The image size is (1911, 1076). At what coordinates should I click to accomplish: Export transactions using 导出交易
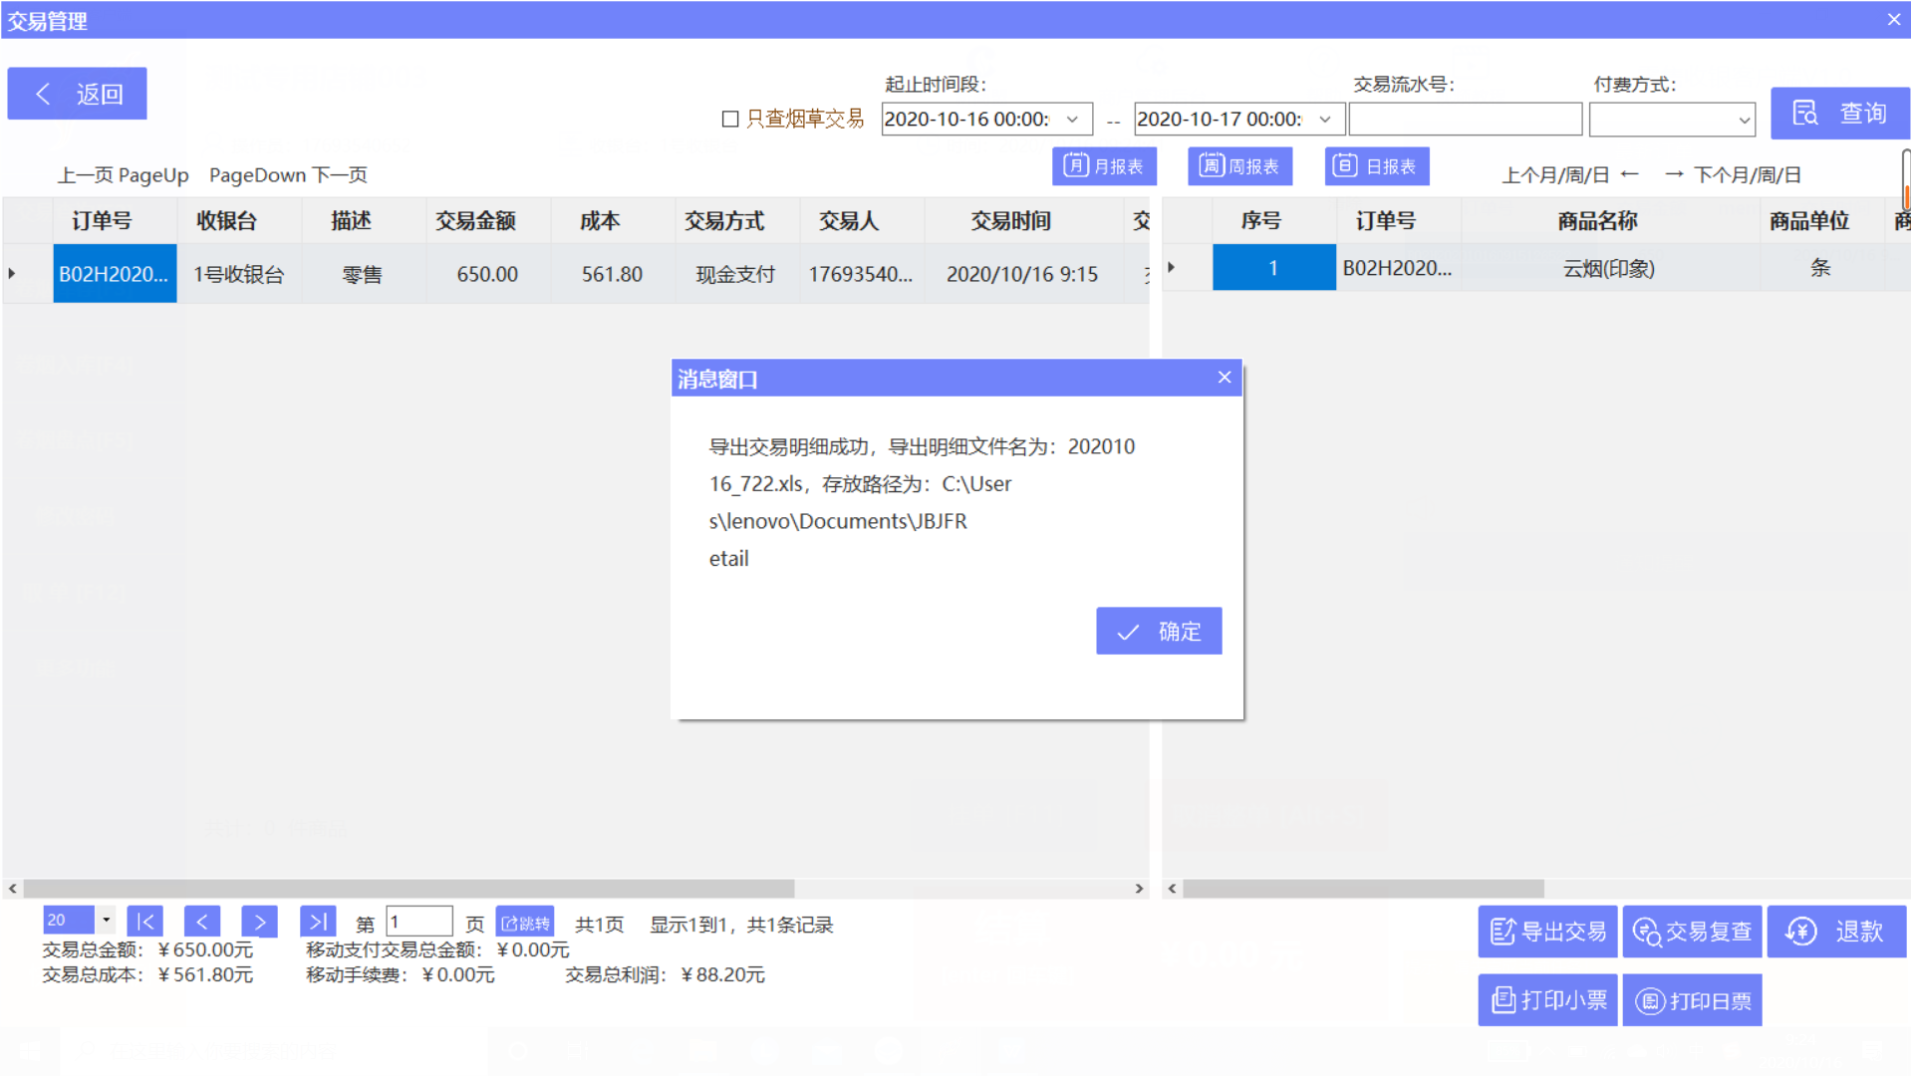[x=1546, y=931]
